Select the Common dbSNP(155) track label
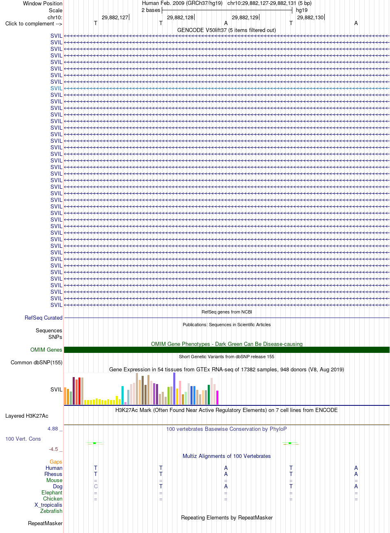This screenshot has width=390, height=533. [37, 362]
